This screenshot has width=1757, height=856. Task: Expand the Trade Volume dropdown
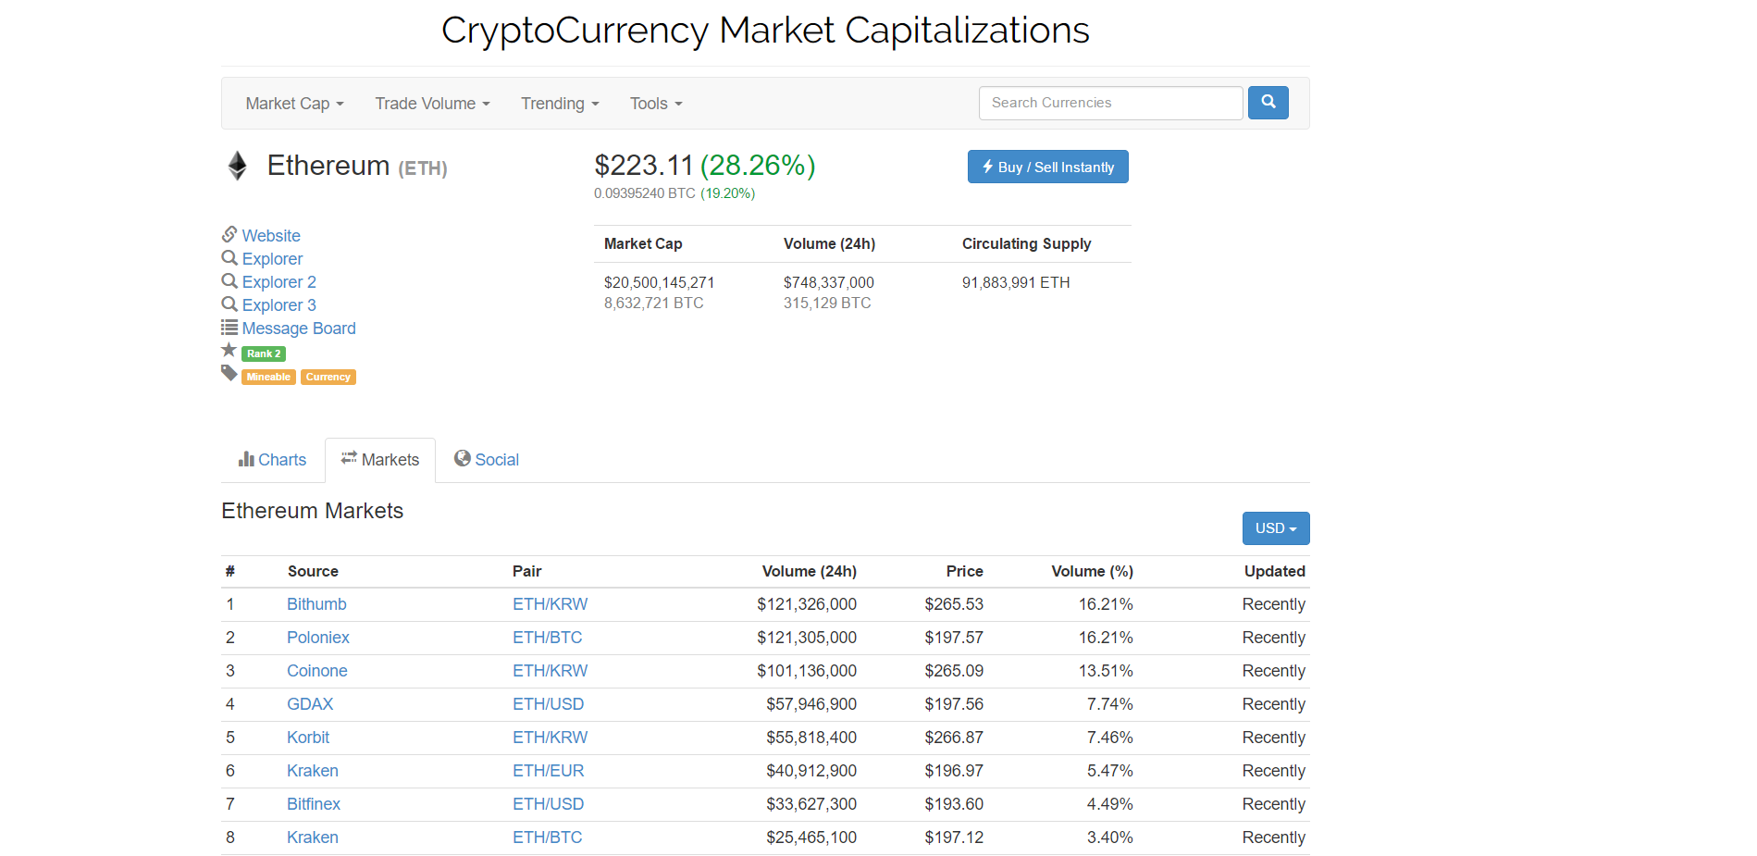click(x=432, y=104)
